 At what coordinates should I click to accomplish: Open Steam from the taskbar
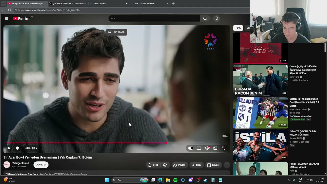pos(205,180)
